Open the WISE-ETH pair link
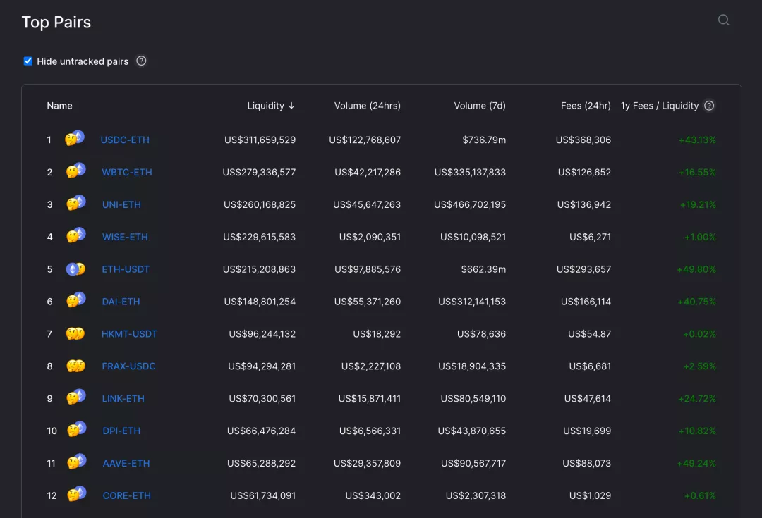Viewport: 762px width, 518px height. point(125,237)
